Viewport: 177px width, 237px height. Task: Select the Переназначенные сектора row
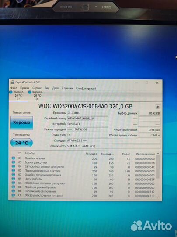pos(83,171)
